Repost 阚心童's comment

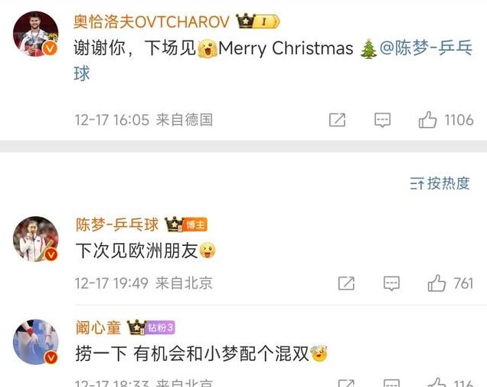(x=346, y=383)
